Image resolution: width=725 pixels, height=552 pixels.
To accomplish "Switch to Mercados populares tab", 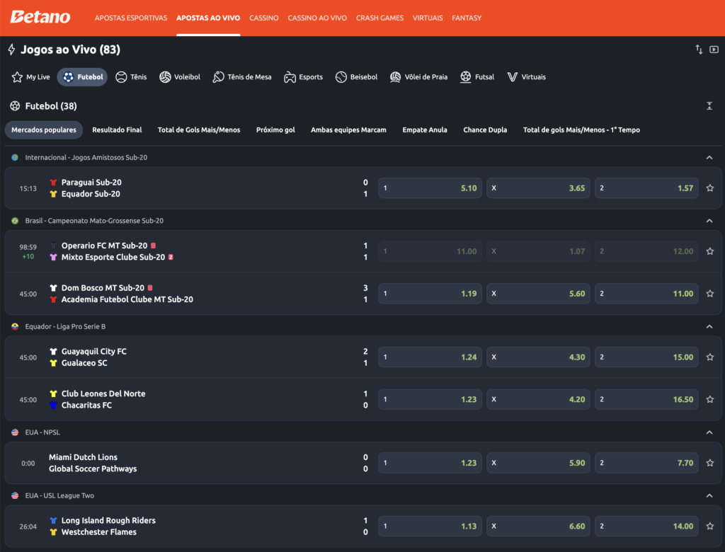I will (x=44, y=130).
